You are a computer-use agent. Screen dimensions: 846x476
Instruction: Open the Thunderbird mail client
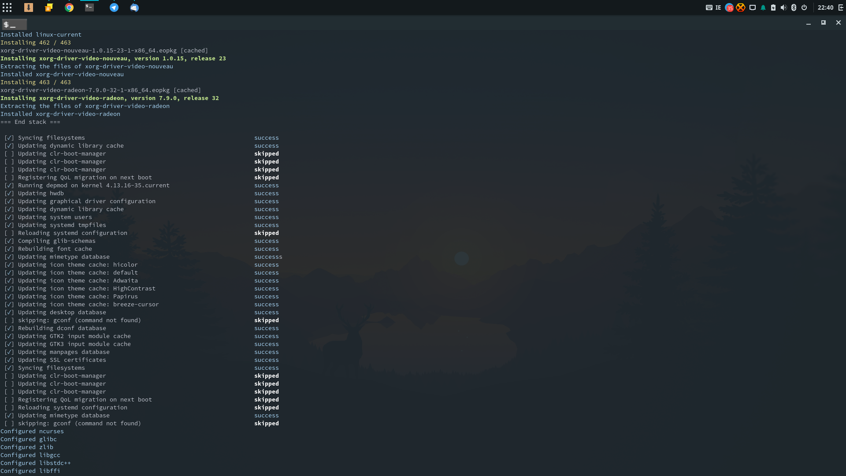(134, 7)
